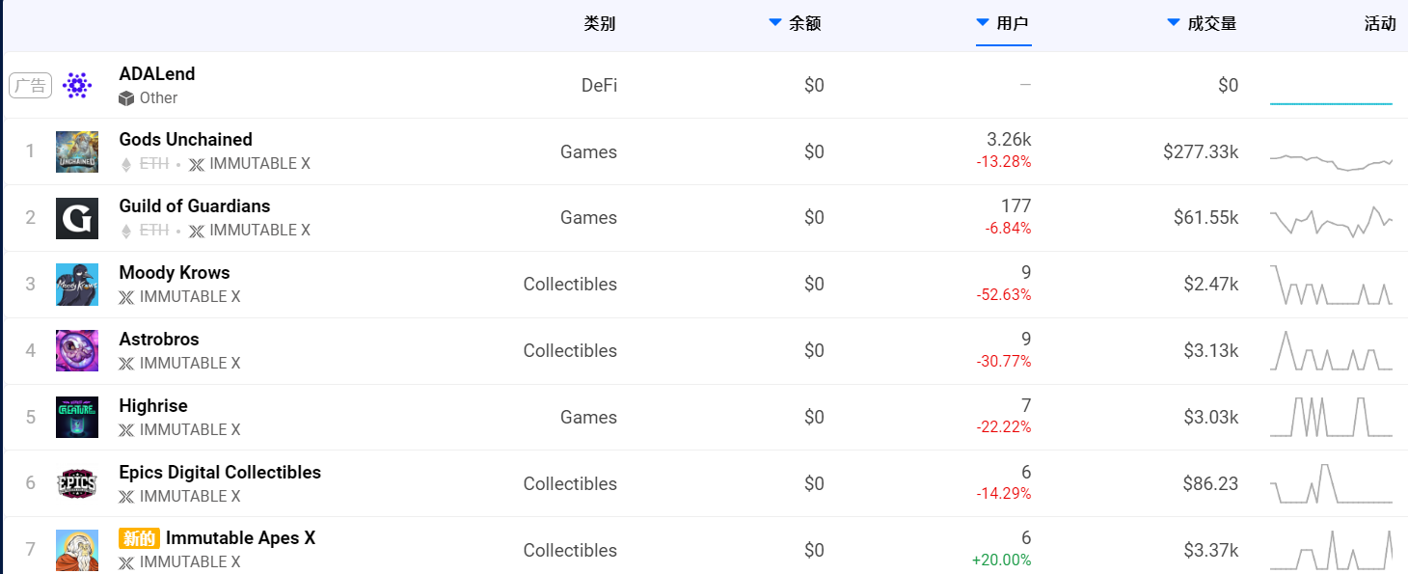
Task: Open the Guild of Guardians logo icon
Action: pos(77,218)
